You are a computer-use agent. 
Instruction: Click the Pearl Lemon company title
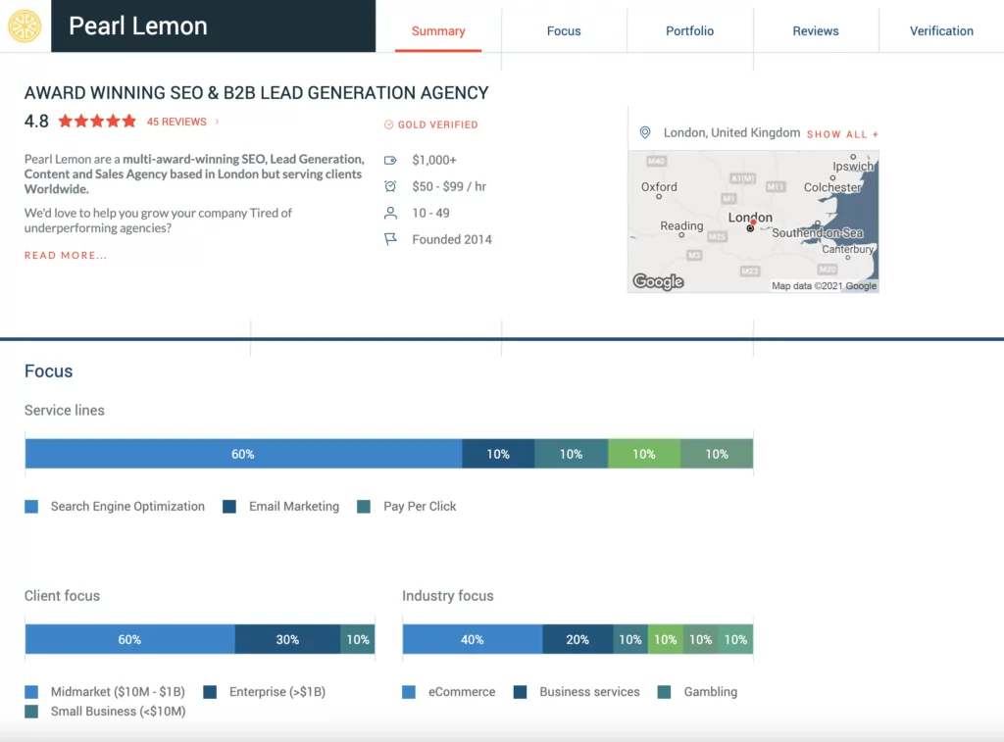click(x=138, y=26)
